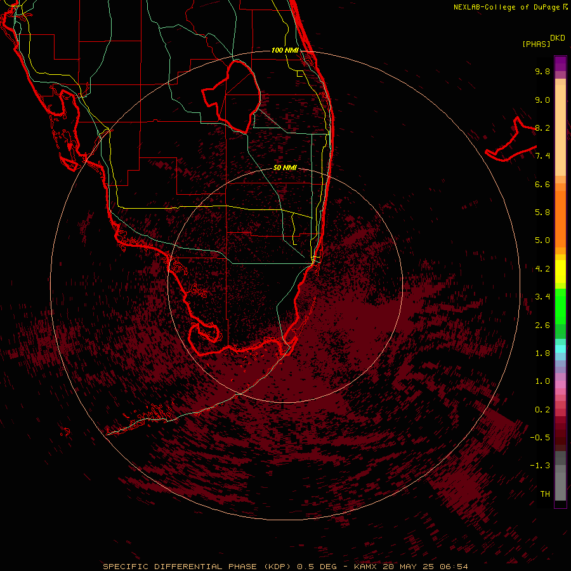571x571 pixels.
Task: Click the 2.6 value on the color scale
Action: (x=542, y=325)
